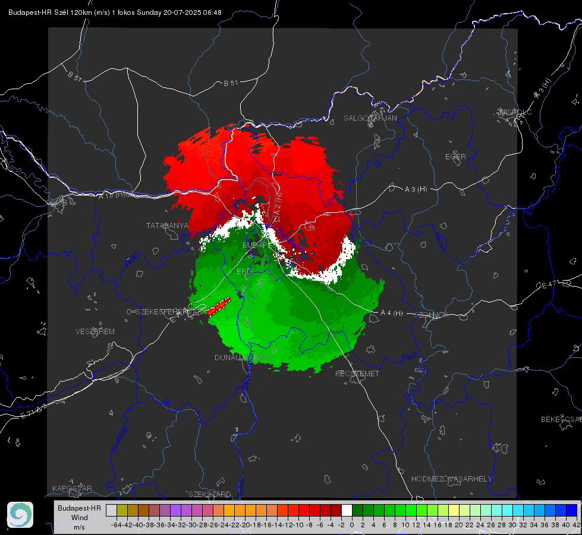
Task: Select the KAPOSVÁR city label
Action: [x=72, y=488]
